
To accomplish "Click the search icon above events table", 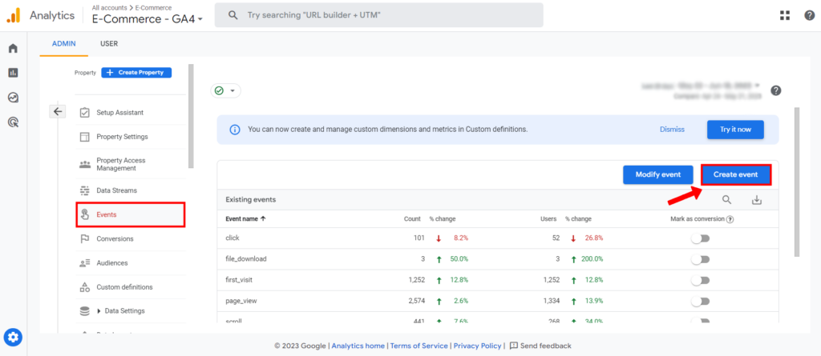I will pyautogui.click(x=726, y=200).
